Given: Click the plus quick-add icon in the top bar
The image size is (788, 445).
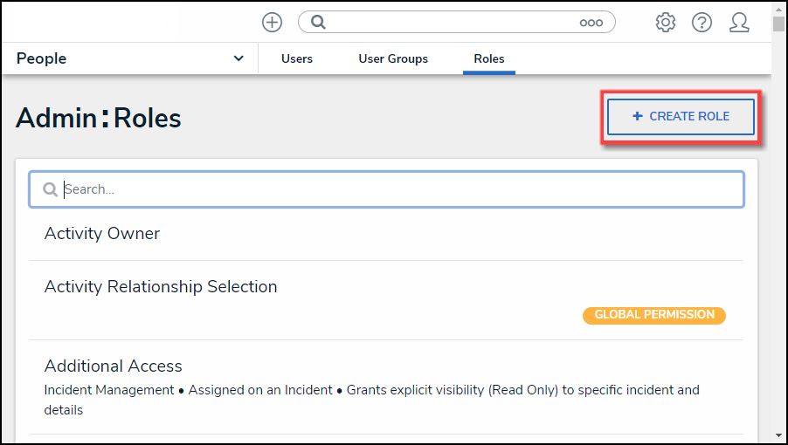Looking at the screenshot, I should tap(273, 23).
